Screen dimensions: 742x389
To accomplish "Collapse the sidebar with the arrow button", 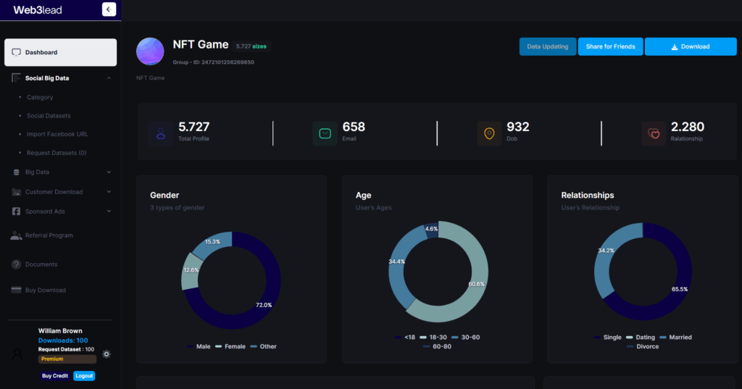I will (109, 9).
